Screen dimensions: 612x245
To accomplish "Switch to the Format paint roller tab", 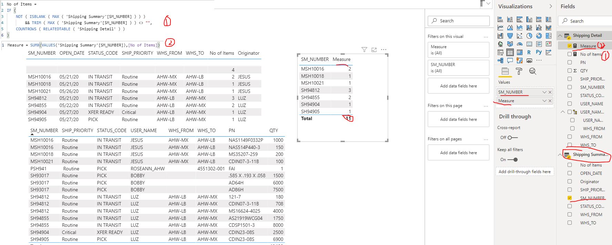I will 519,72.
